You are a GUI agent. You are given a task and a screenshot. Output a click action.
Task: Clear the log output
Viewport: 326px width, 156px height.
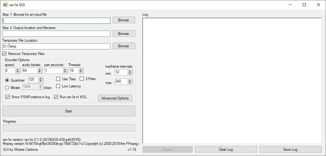click(x=226, y=150)
